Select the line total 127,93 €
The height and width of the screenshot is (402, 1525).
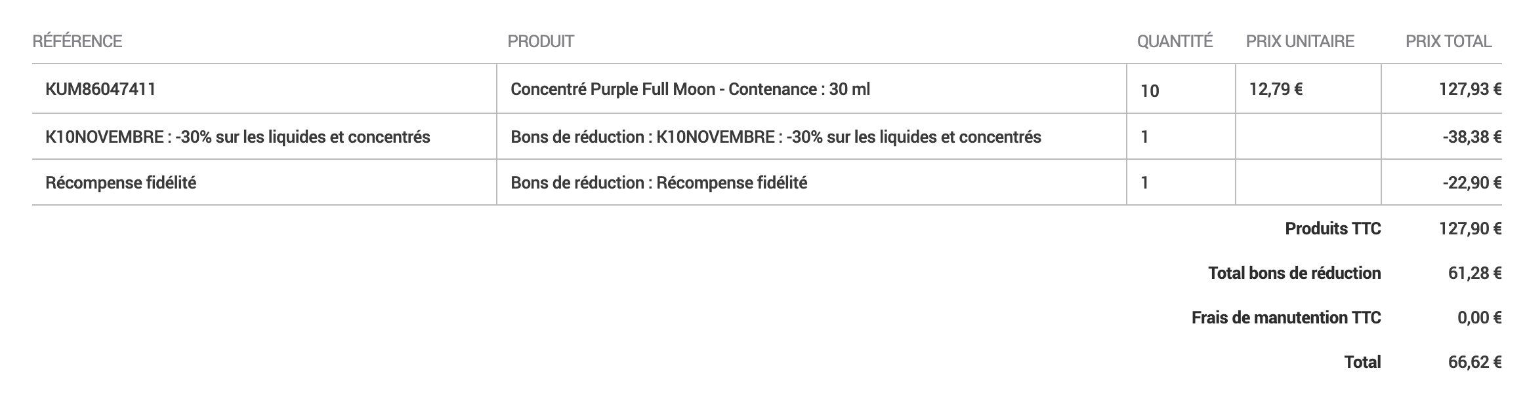1470,89
